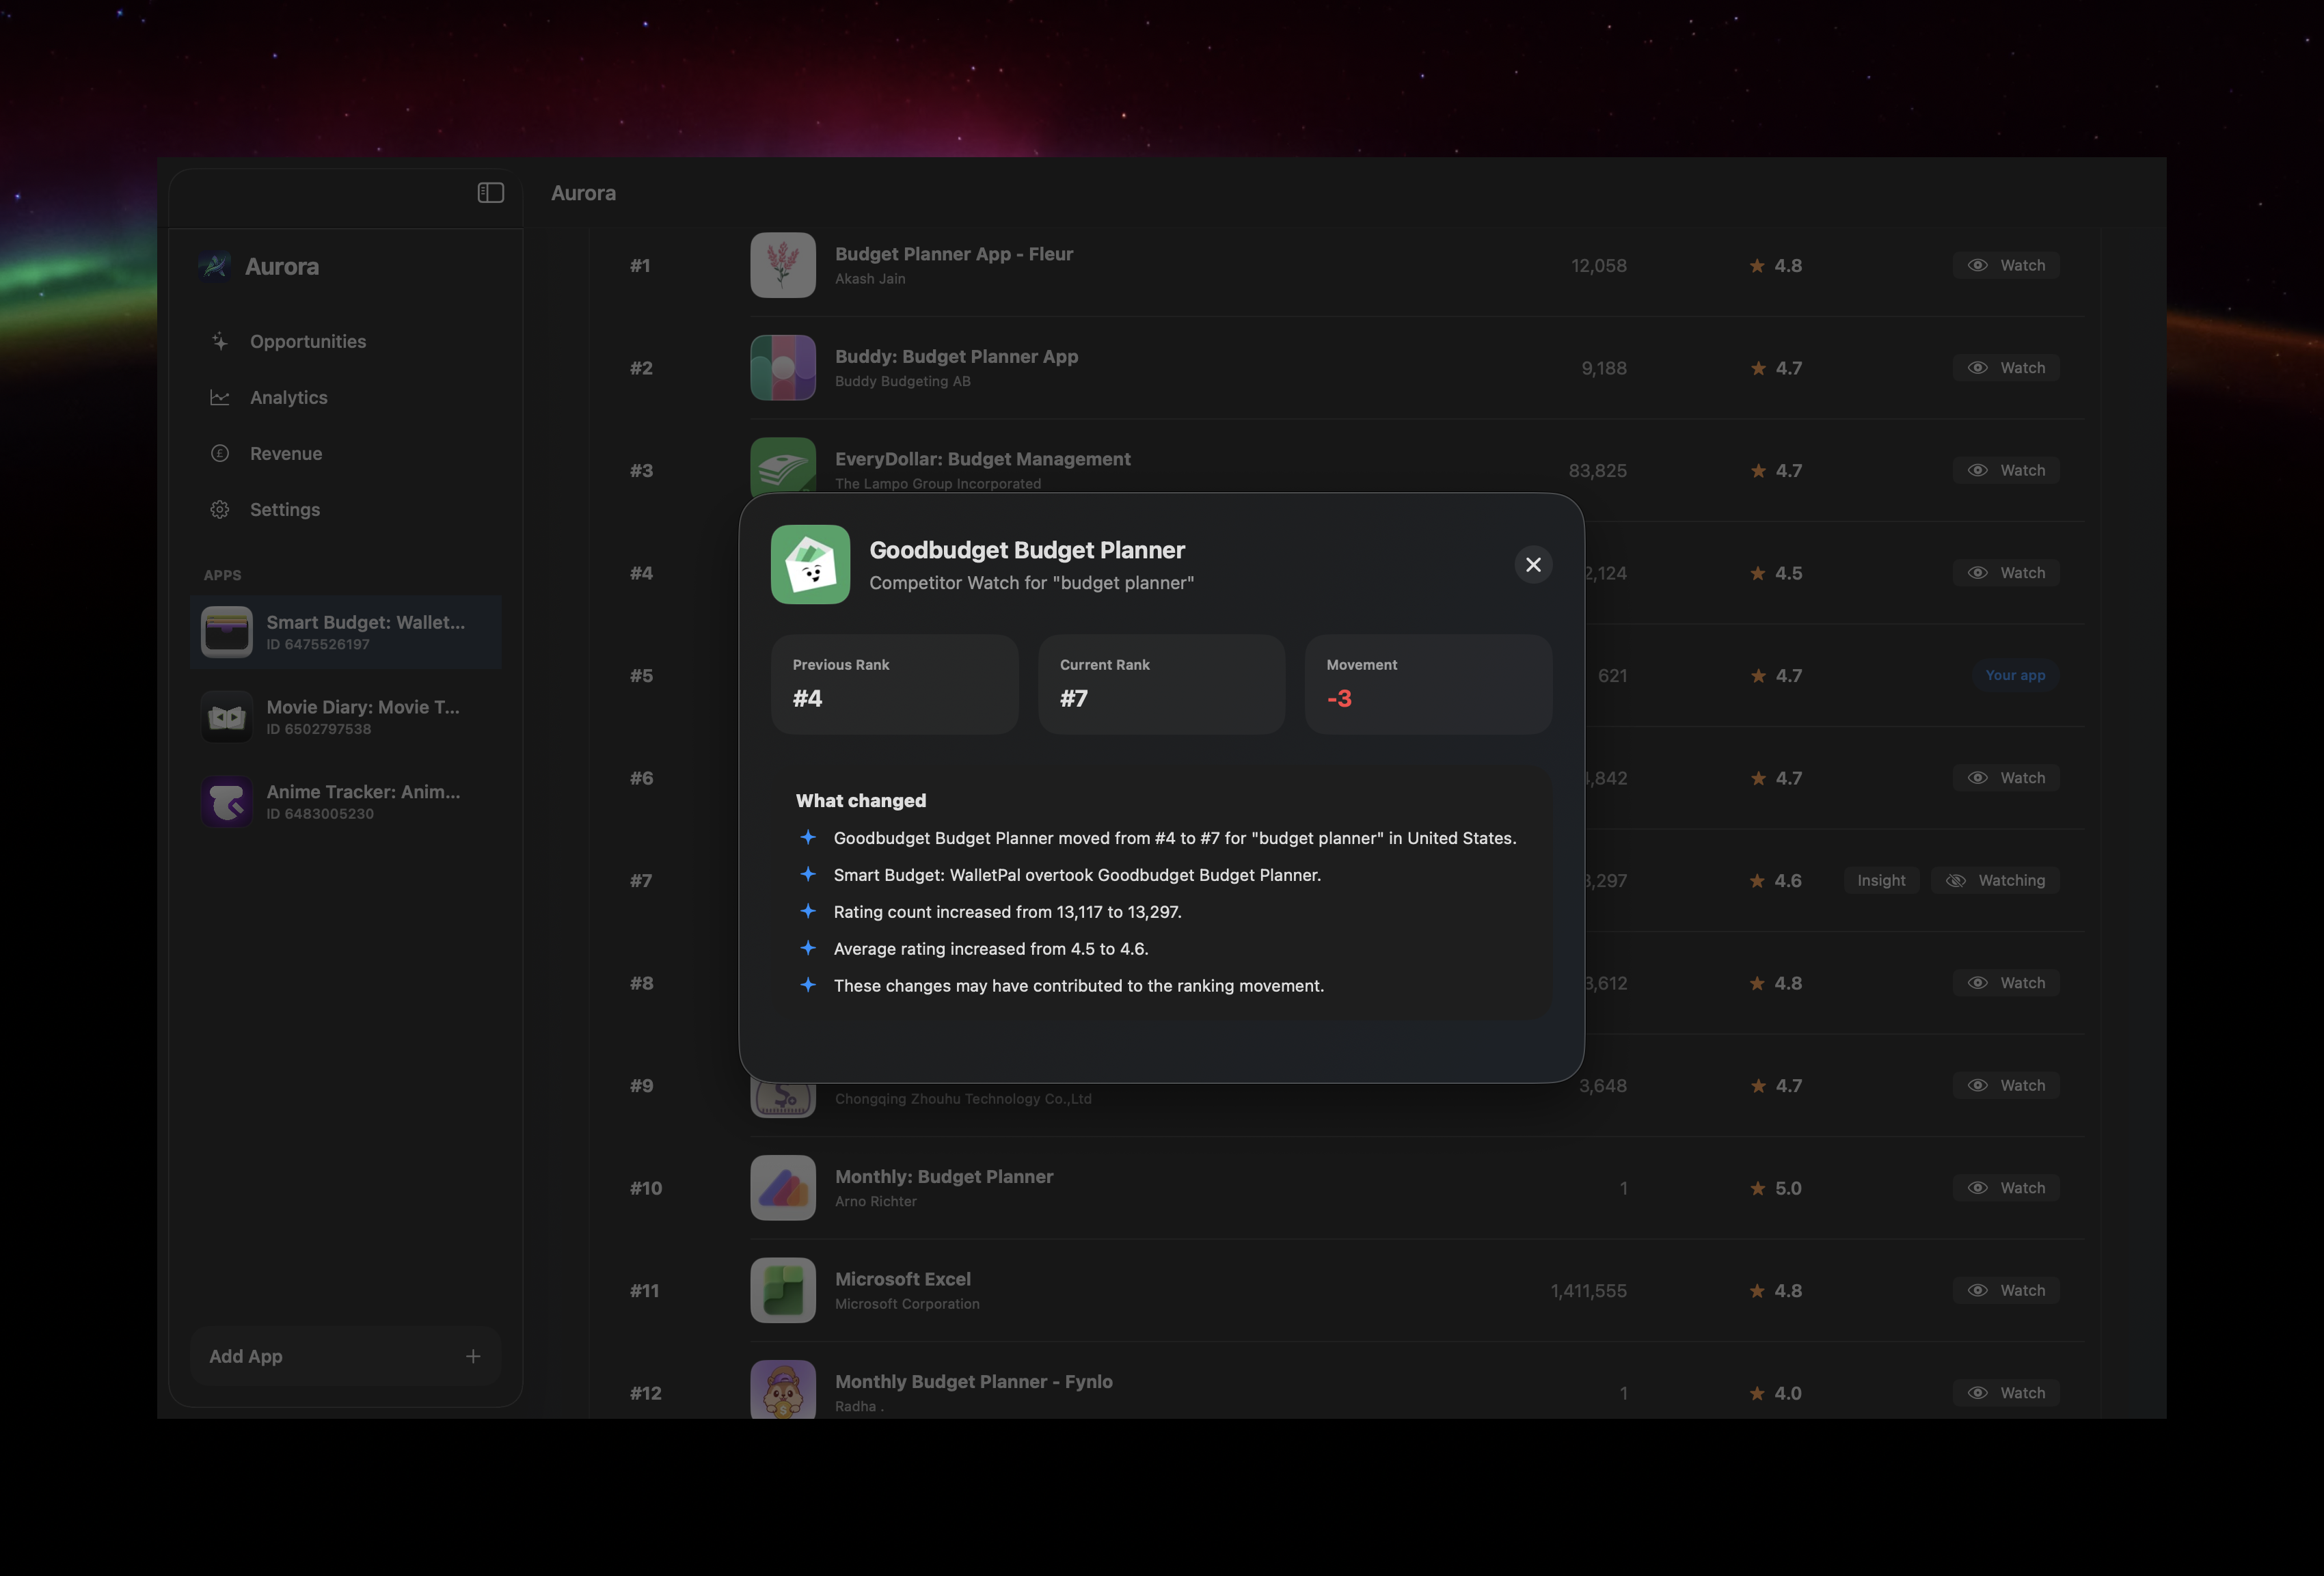
Task: Click the Add App button
Action: (346, 1356)
